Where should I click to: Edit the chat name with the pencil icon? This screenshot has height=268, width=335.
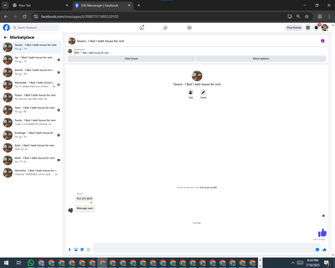(x=203, y=92)
